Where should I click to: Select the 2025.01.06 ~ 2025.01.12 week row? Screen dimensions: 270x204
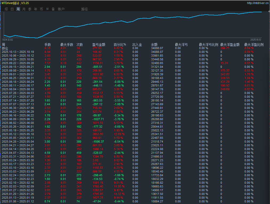(x=18, y=201)
